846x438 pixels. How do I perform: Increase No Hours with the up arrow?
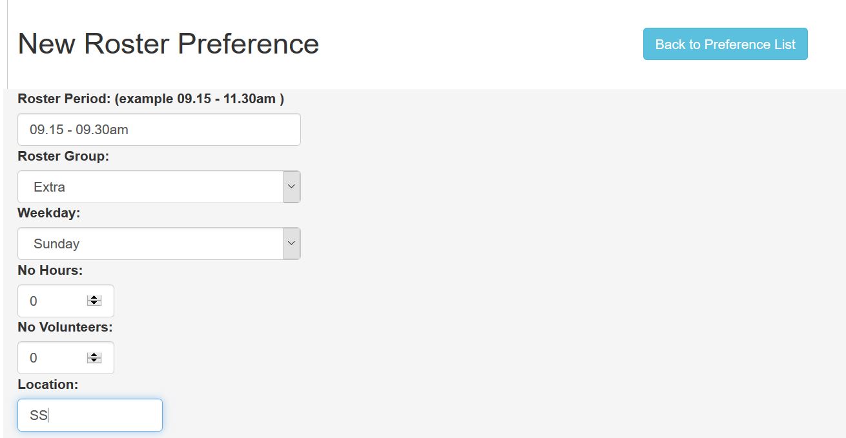click(x=94, y=298)
